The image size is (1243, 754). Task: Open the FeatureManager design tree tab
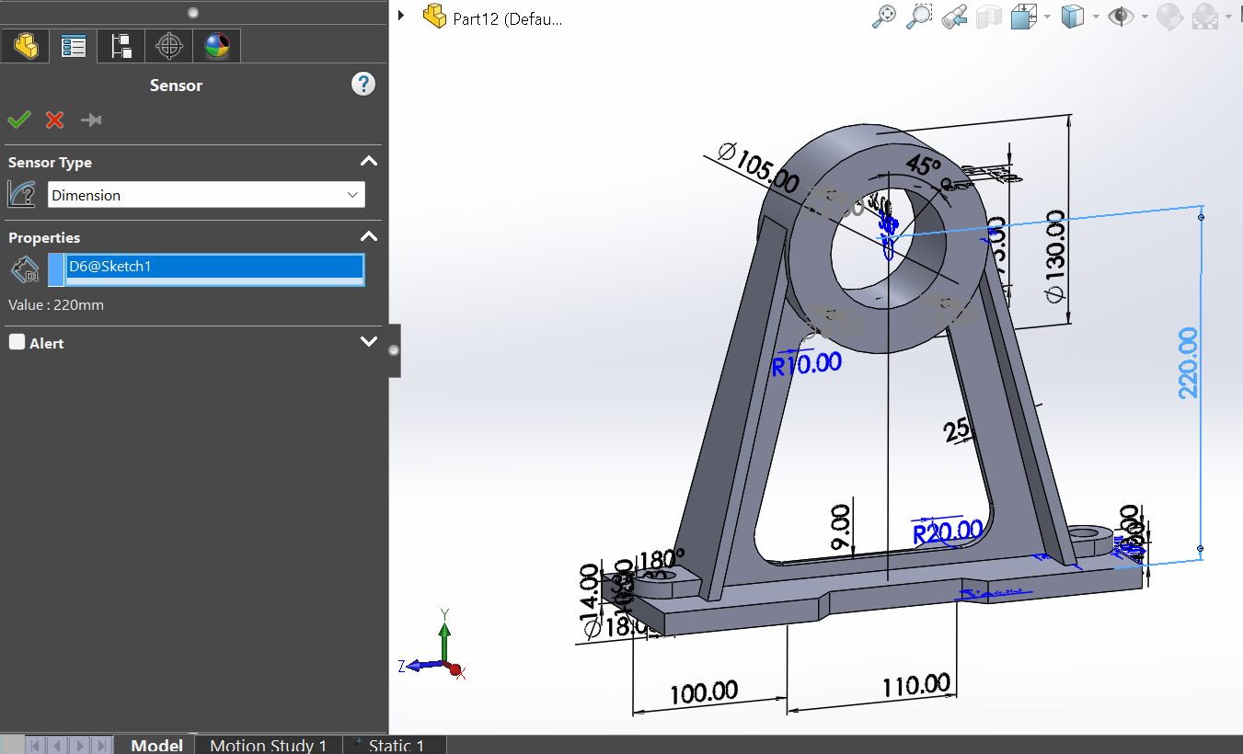click(x=26, y=46)
